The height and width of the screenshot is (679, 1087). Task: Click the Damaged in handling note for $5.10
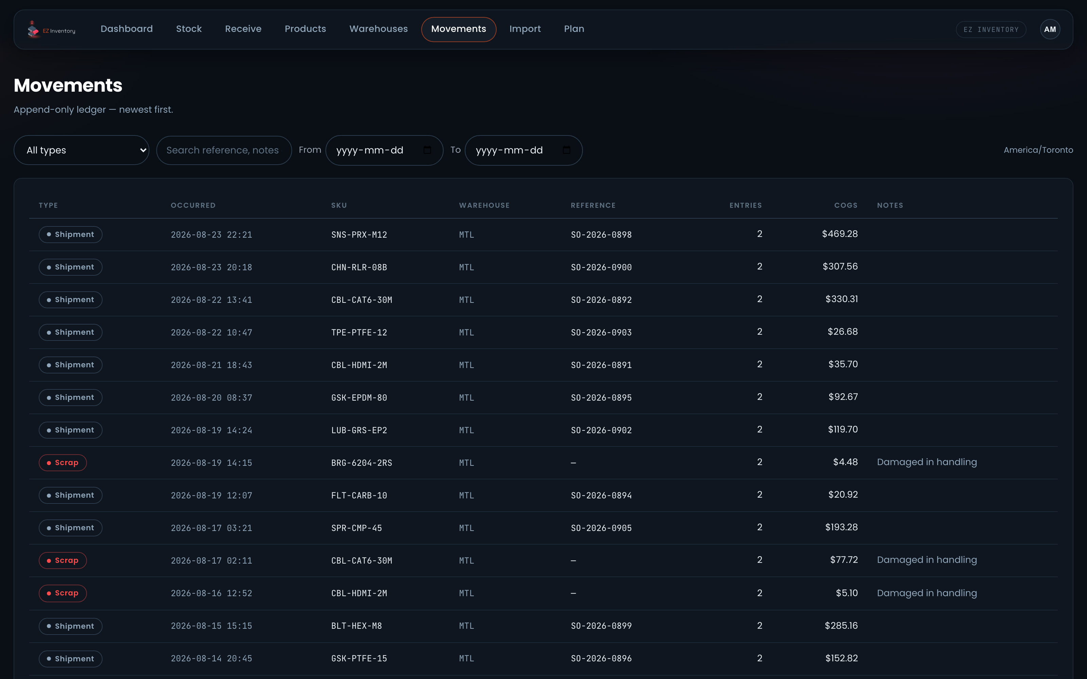point(927,593)
